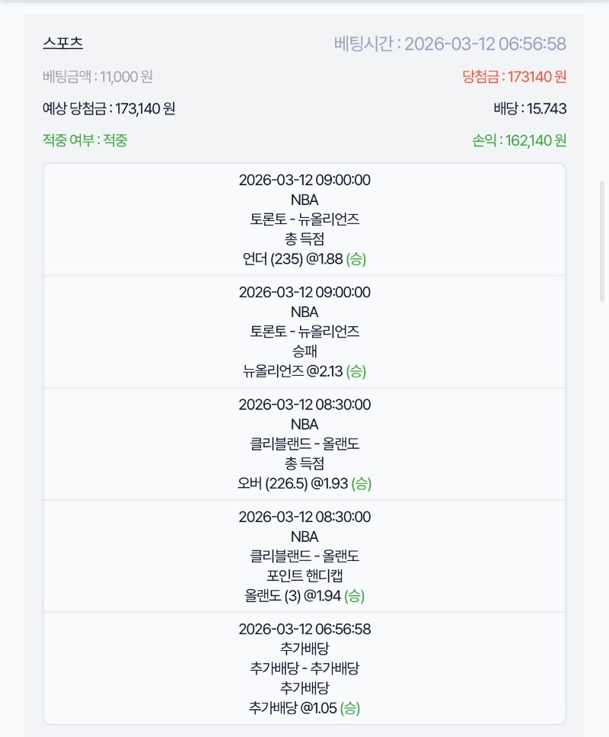Screen dimensions: 609x737
Task: Select the 뉴올리언즈 @2.13 win-lose bet row
Action: coord(304,371)
